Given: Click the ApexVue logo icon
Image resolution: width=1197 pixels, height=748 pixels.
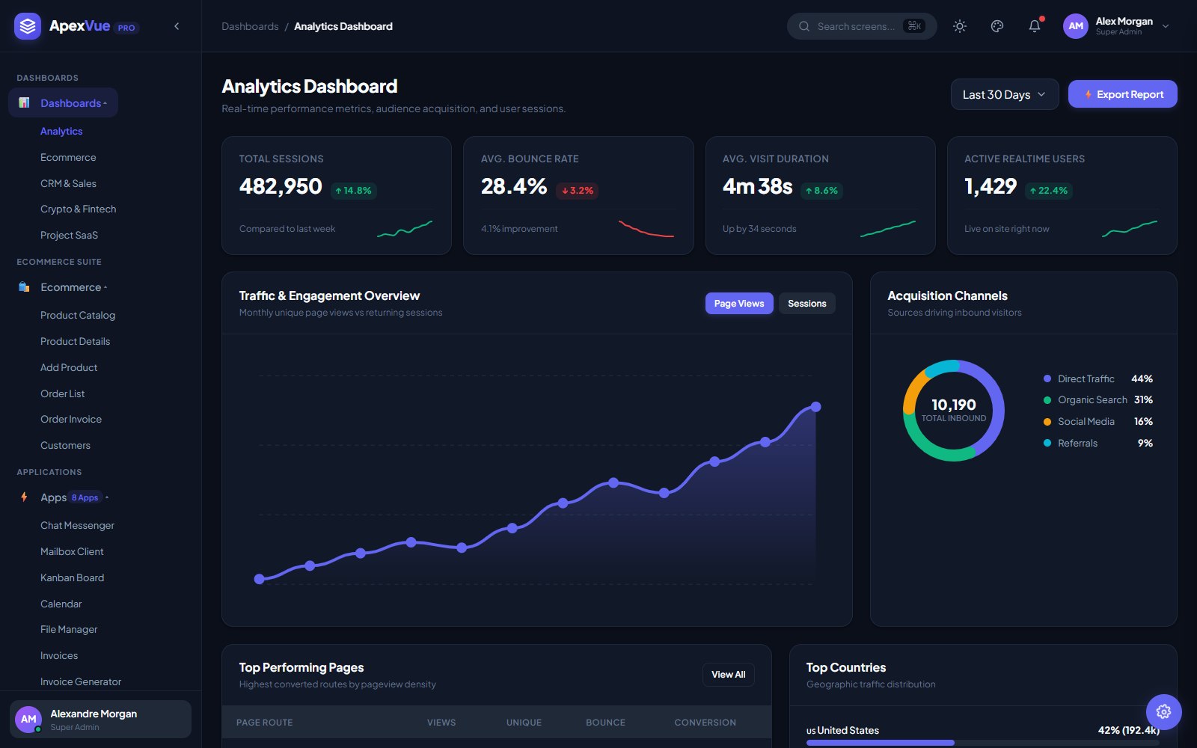Looking at the screenshot, I should [x=28, y=26].
